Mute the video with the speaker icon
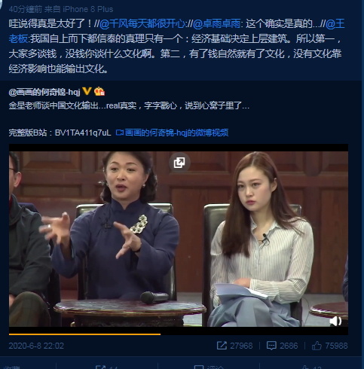Image resolution: width=364 pixels, height=369 pixels. (335, 321)
